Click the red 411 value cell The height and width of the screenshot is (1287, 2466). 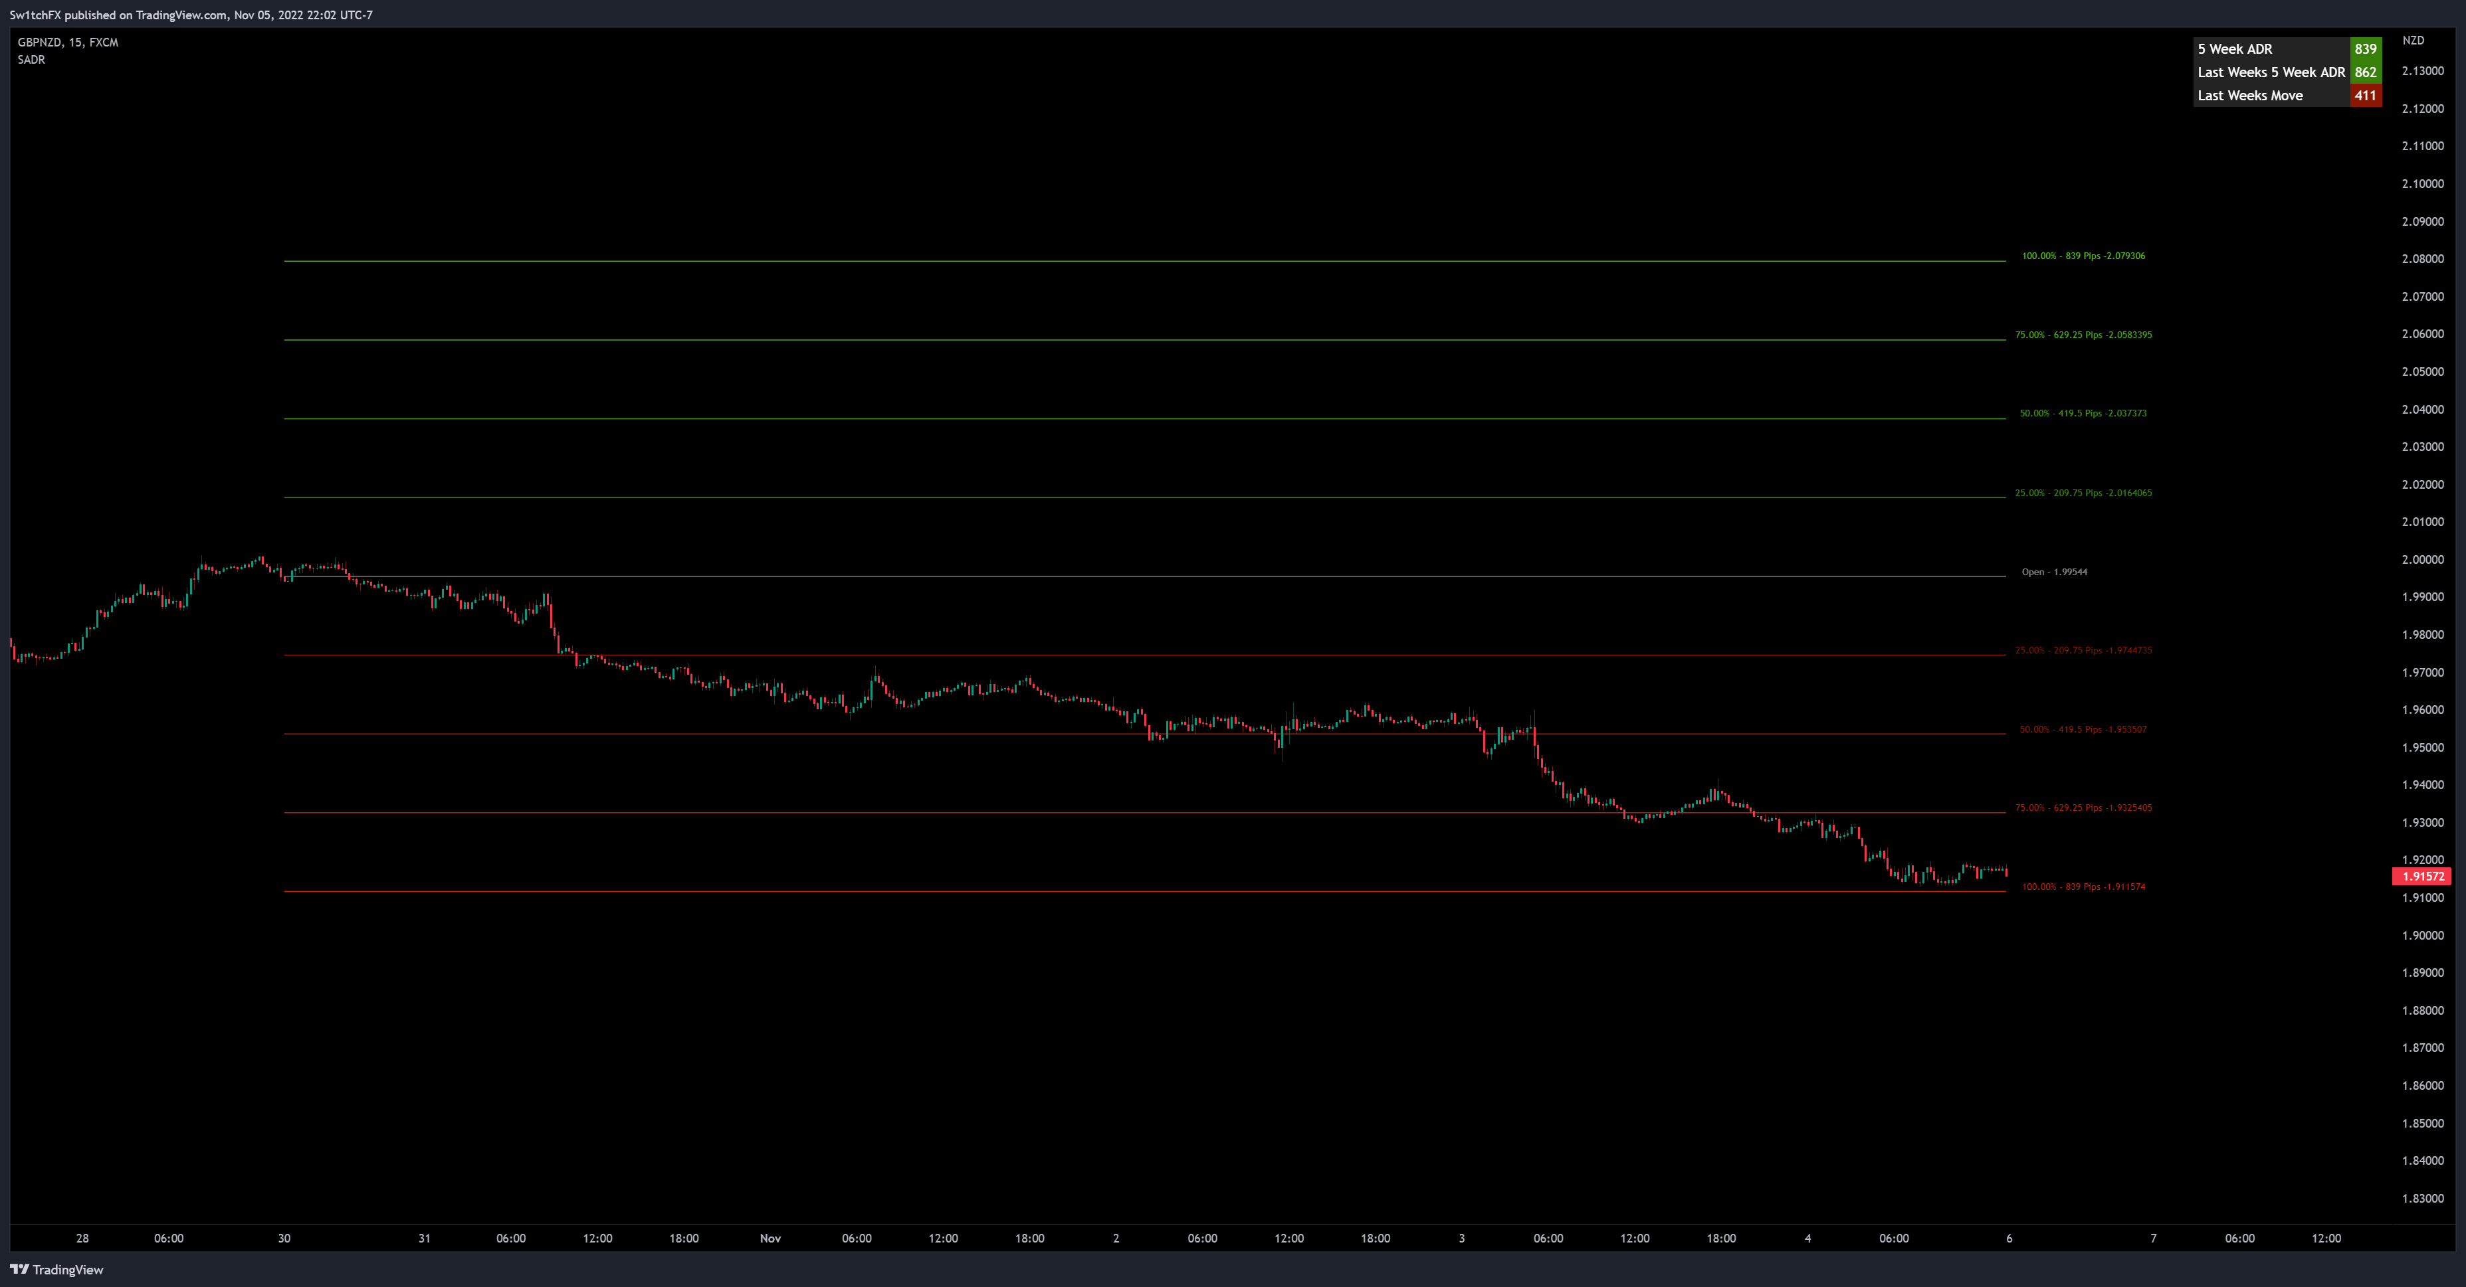[x=2366, y=96]
